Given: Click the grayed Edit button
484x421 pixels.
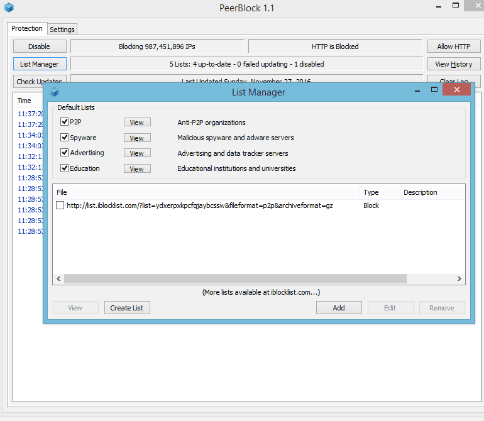Looking at the screenshot, I should click(x=390, y=308).
